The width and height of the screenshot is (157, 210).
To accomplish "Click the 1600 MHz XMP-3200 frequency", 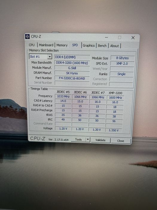I will pos(115,97).
